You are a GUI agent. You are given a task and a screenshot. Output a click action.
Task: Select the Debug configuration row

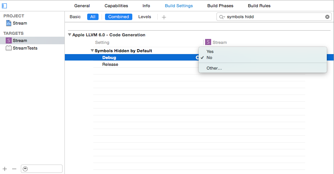pyautogui.click(x=132, y=57)
